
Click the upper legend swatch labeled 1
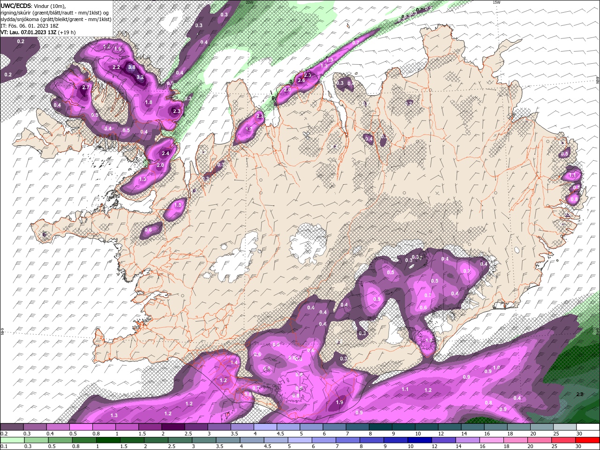[x=127, y=427]
